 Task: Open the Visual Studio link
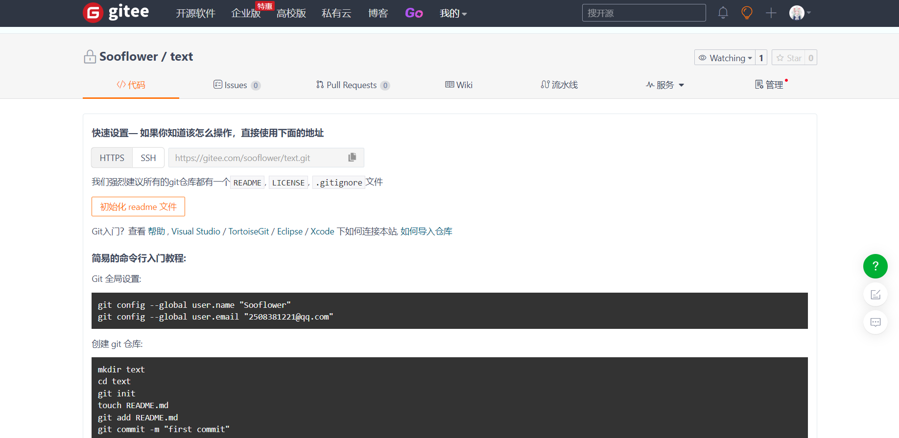click(x=196, y=231)
